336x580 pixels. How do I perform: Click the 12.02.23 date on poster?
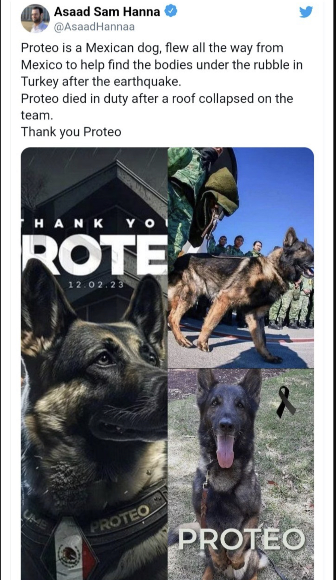(x=96, y=285)
